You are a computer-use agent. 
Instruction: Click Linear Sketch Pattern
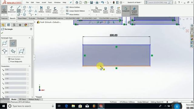pos(75,11)
